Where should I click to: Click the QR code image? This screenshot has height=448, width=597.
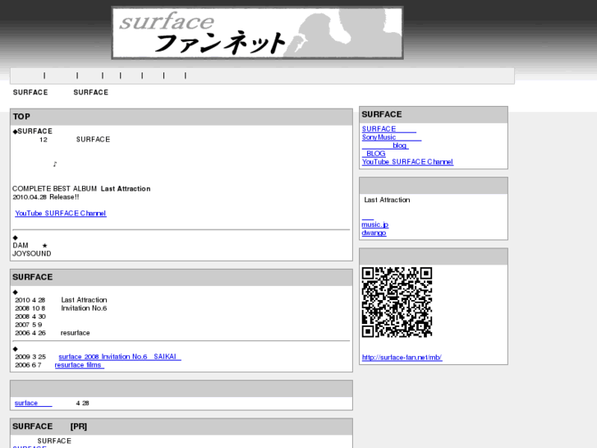397,303
